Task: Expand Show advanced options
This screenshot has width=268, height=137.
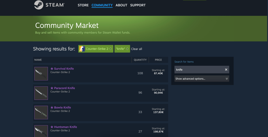Action: pyautogui.click(x=202, y=79)
